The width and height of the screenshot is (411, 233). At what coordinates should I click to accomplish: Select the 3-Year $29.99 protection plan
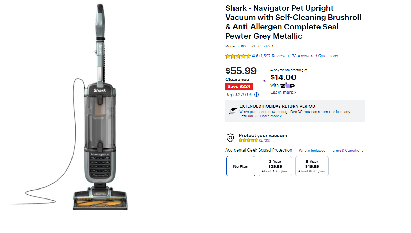click(275, 166)
